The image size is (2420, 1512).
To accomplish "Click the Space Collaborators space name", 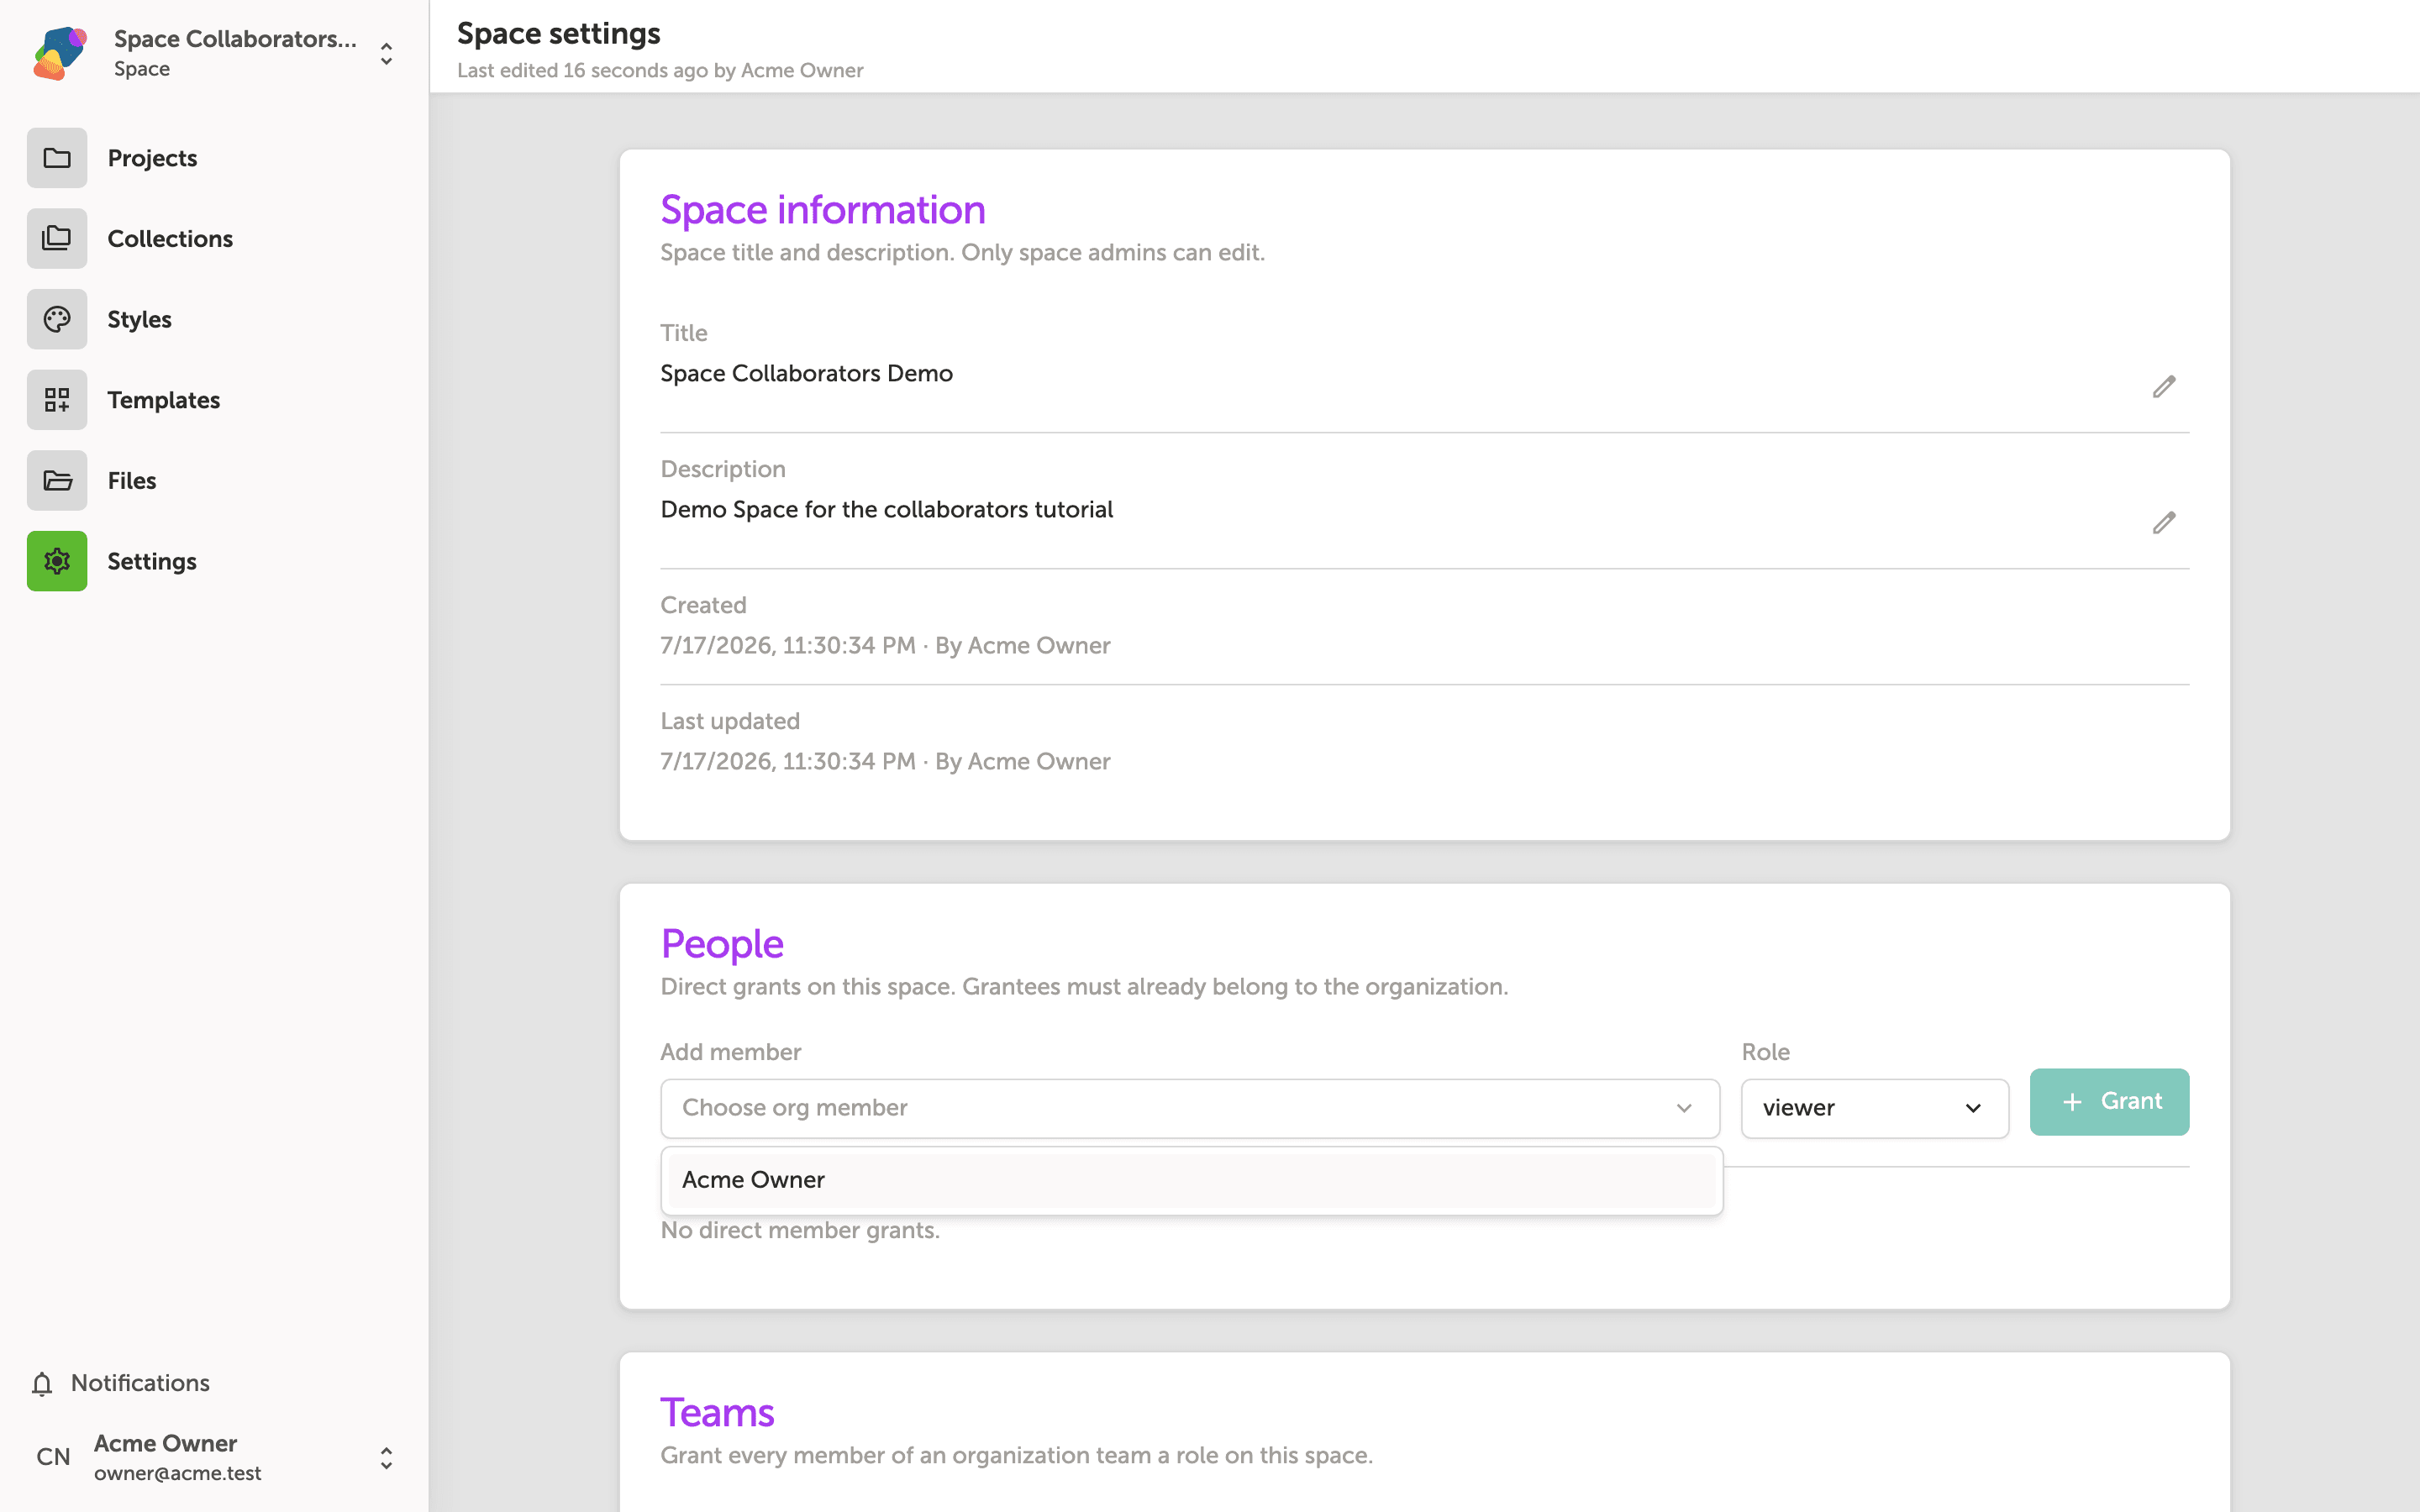I will coord(235,39).
